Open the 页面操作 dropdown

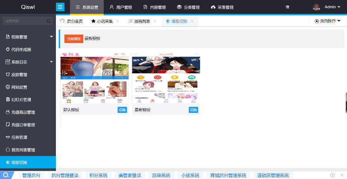(328, 21)
